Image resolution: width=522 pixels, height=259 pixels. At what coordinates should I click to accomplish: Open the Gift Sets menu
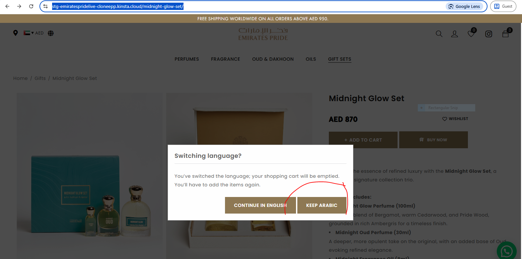(339, 59)
